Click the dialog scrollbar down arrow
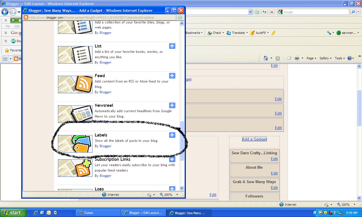Screen dimensions: 362x217 [182, 188]
